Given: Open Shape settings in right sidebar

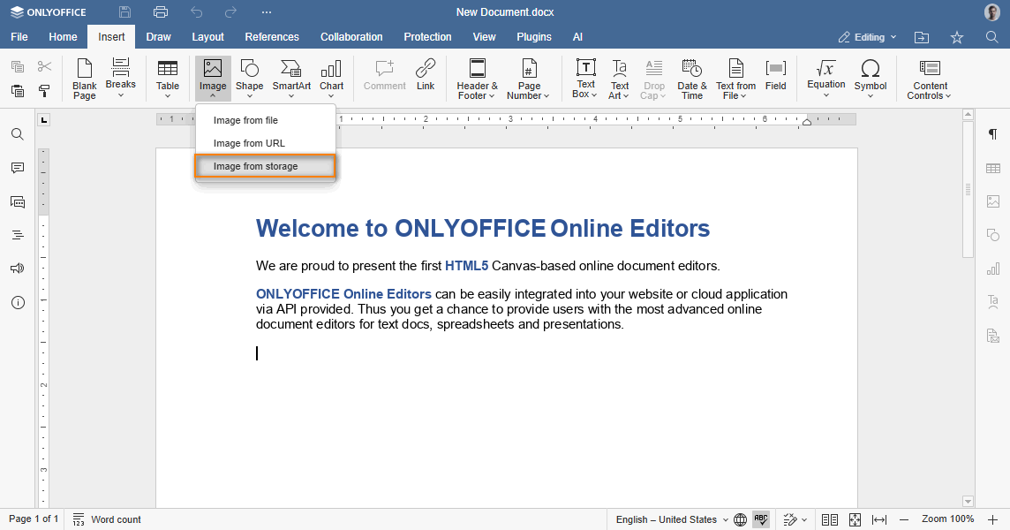Looking at the screenshot, I should (x=993, y=235).
